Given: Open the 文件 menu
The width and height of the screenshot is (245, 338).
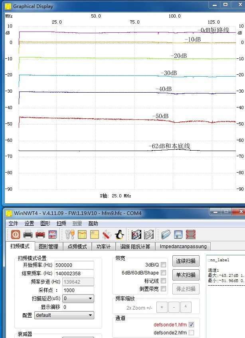Looking at the screenshot, I should [13, 224].
